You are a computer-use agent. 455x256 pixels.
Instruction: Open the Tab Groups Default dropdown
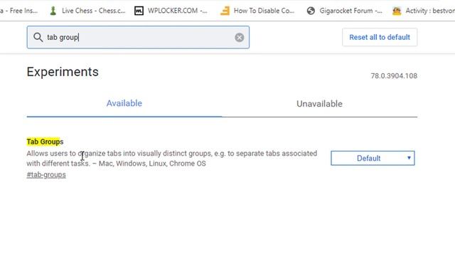[373, 158]
